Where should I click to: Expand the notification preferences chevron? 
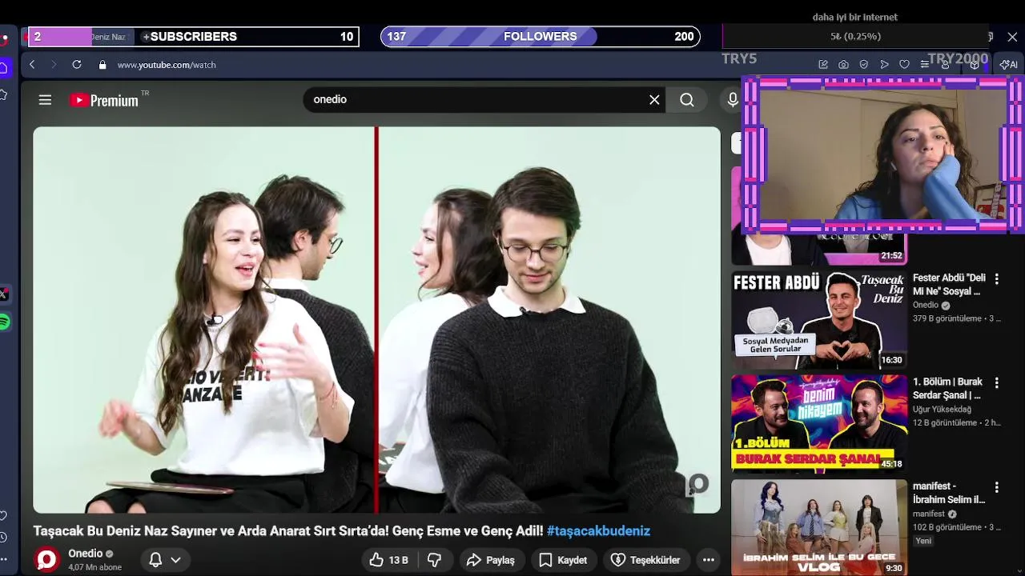tap(175, 560)
